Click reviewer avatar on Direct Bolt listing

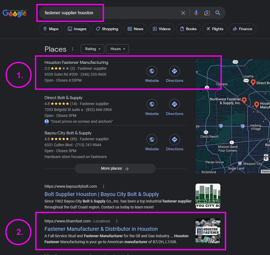tap(47, 121)
